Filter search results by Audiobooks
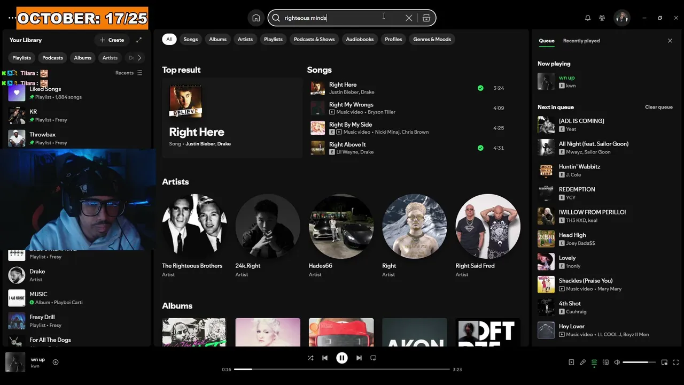This screenshot has height=385, width=684. 360,39
